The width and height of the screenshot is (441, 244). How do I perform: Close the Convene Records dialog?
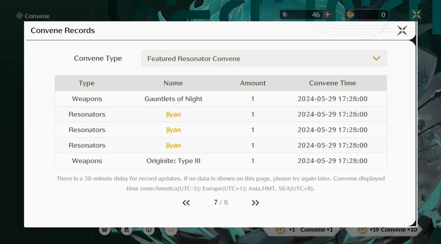point(402,31)
